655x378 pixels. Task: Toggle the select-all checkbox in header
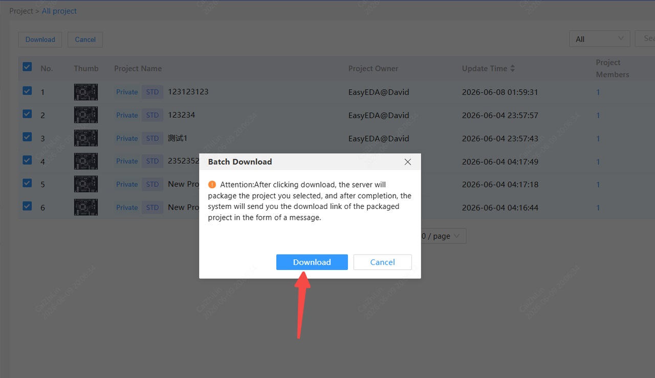point(27,67)
